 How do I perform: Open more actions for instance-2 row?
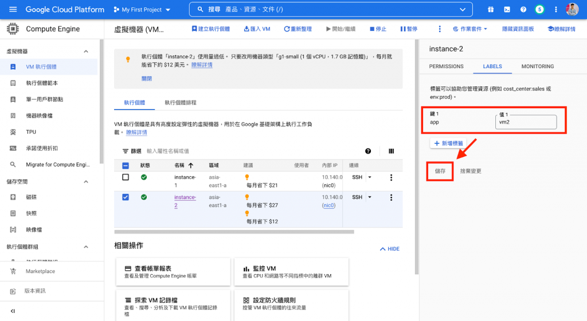pos(391,197)
